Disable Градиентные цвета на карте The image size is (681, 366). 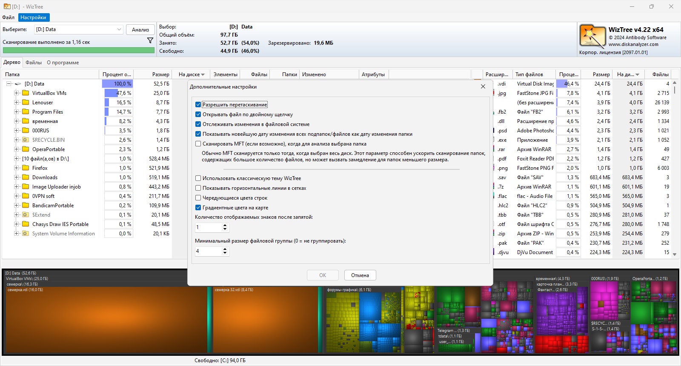coord(198,207)
